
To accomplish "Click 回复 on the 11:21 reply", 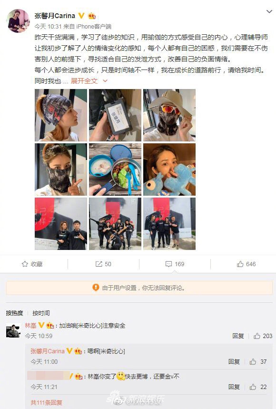I will pyautogui.click(x=234, y=387).
